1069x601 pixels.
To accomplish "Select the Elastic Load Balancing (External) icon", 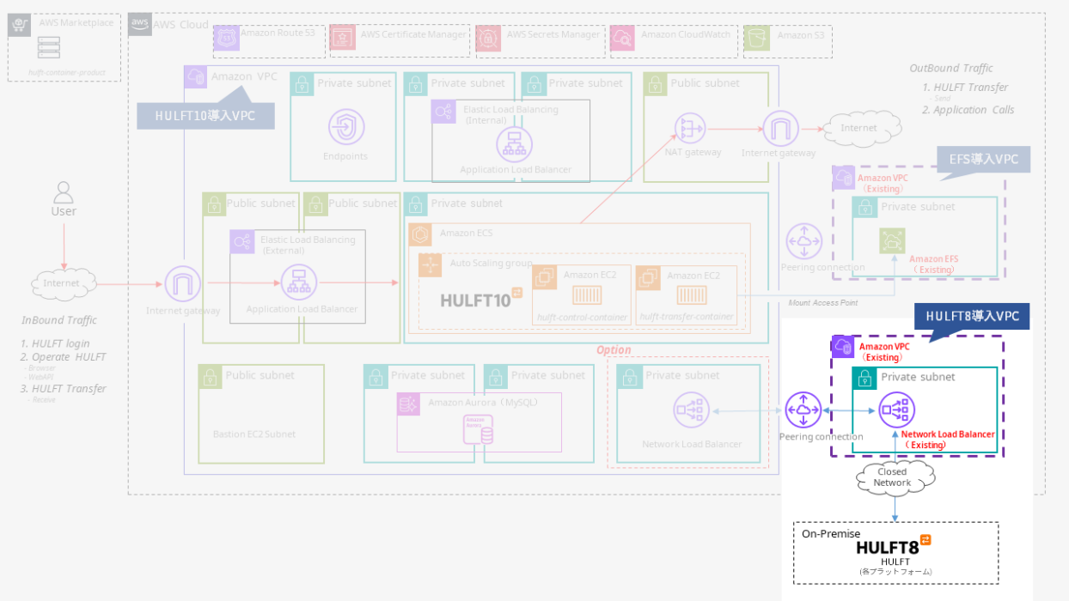I will (x=242, y=241).
